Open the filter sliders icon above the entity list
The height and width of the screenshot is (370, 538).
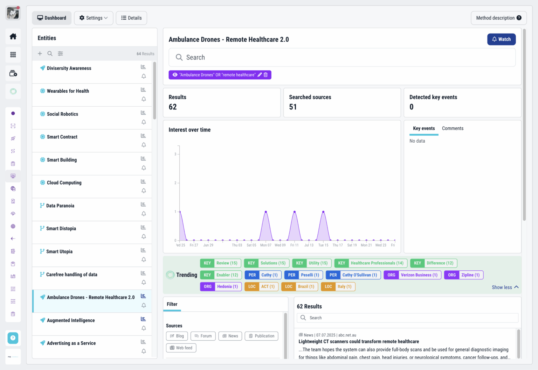tap(60, 54)
